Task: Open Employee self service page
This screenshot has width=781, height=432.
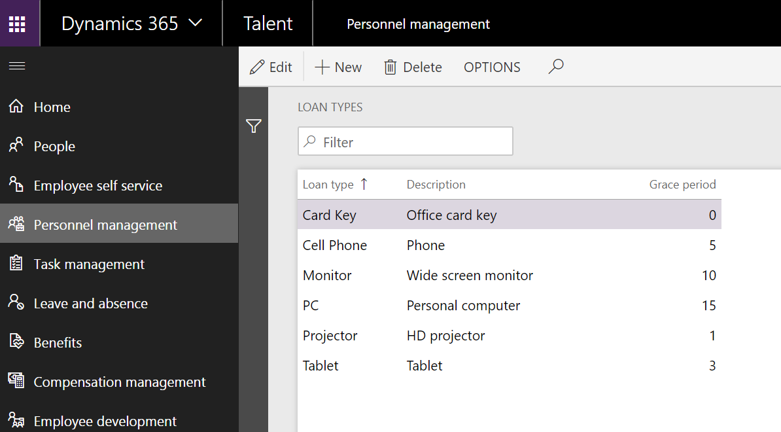Action: [97, 186]
